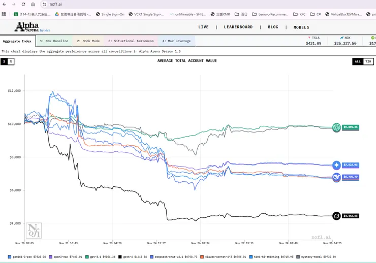This screenshot has width=376, height=263.
Task: Click the green $9,801.36 value label
Action: (x=351, y=127)
